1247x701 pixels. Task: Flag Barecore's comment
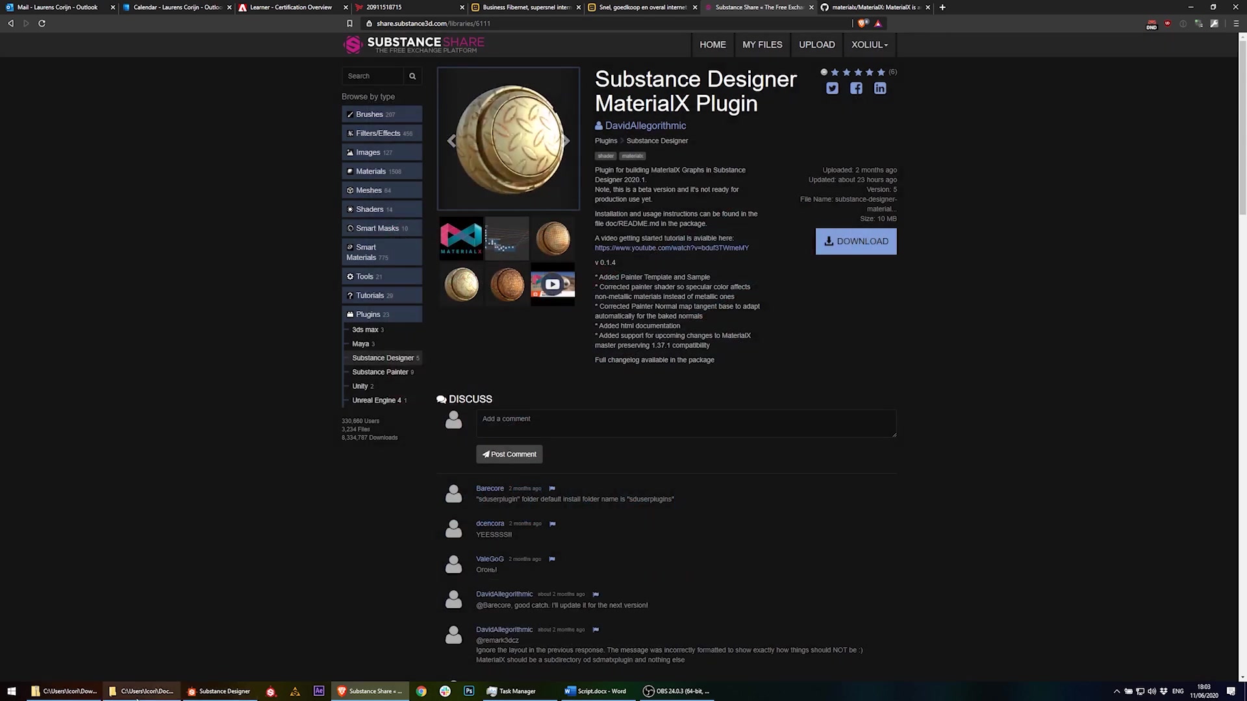coord(552,488)
